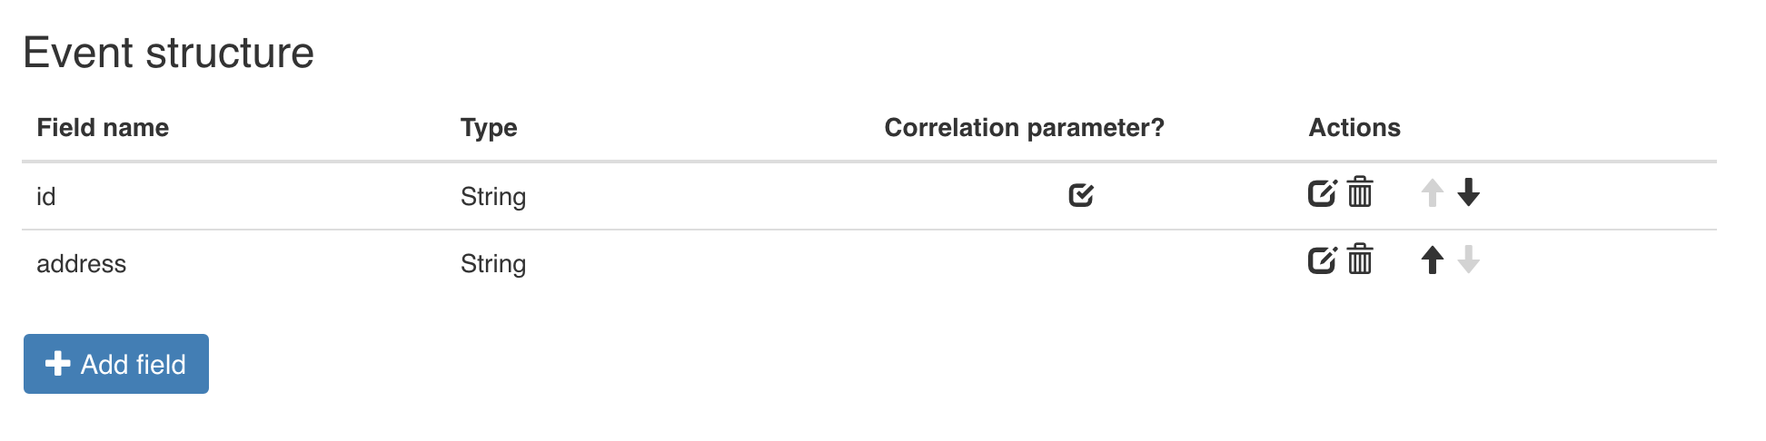The image size is (1766, 441).
Task: Click the Correlation parameter? column header
Action: click(x=1024, y=128)
